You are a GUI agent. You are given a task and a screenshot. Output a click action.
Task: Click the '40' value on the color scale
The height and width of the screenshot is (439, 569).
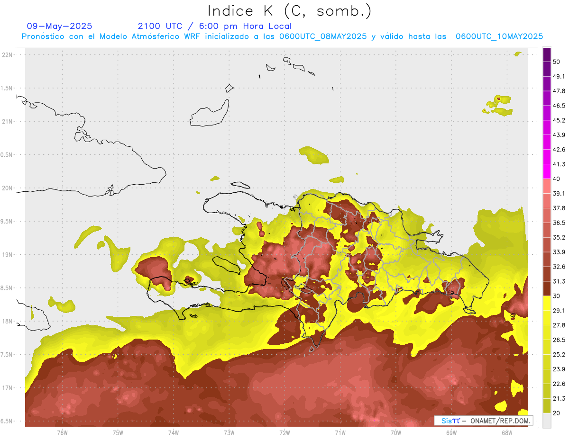point(557,179)
